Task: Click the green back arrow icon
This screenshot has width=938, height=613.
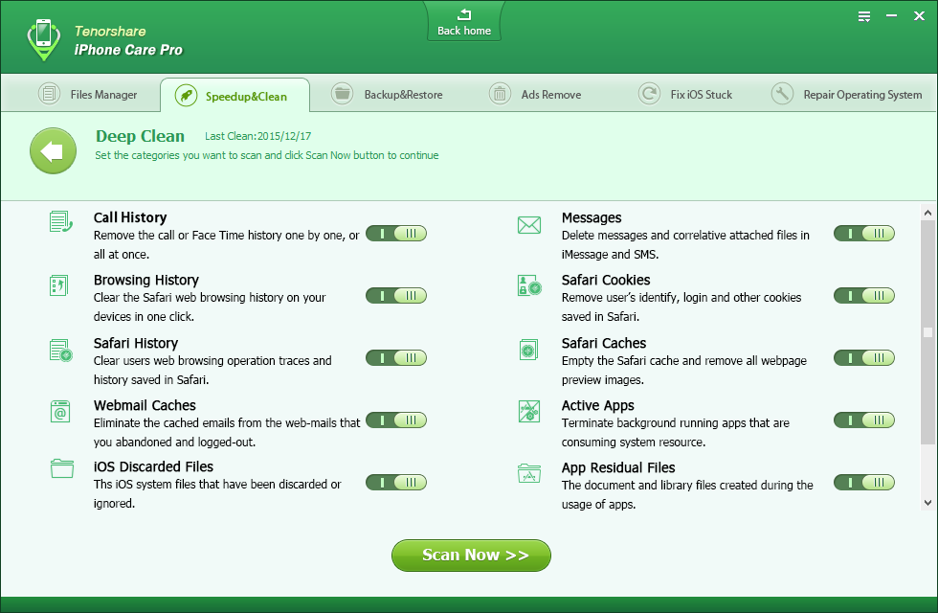Action: pyautogui.click(x=54, y=151)
